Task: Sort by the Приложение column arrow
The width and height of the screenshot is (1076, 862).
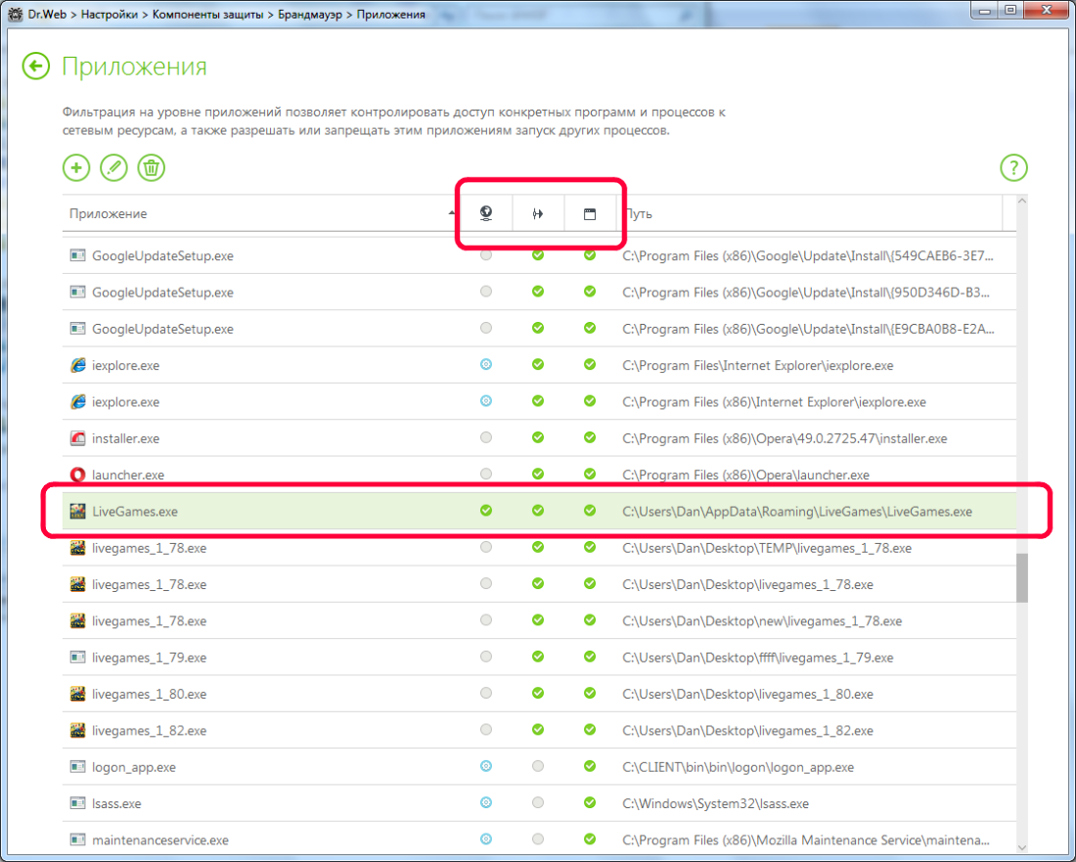Action: 452,212
